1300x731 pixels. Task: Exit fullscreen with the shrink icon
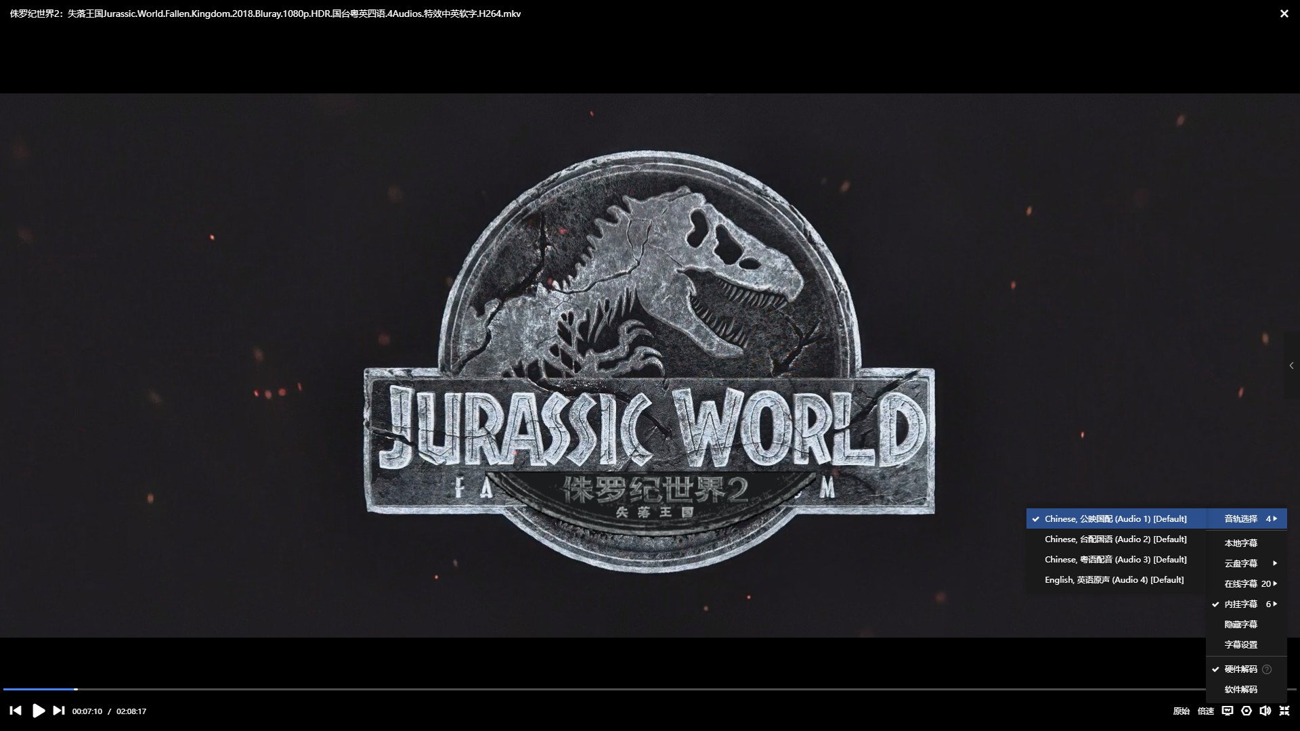(x=1284, y=711)
